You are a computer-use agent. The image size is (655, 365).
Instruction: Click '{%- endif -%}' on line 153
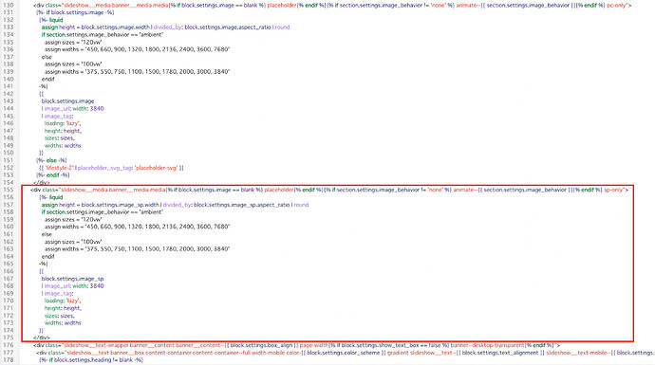coord(53,175)
